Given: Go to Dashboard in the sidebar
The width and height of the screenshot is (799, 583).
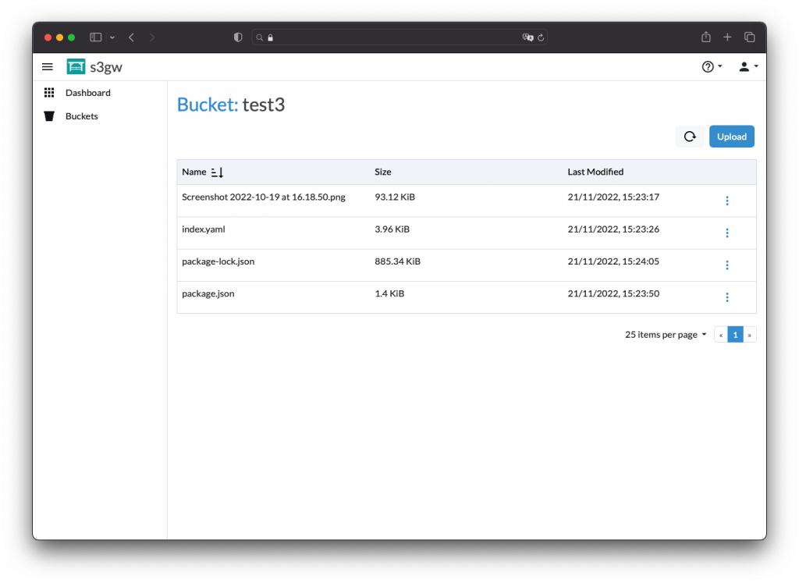Looking at the screenshot, I should 87,93.
